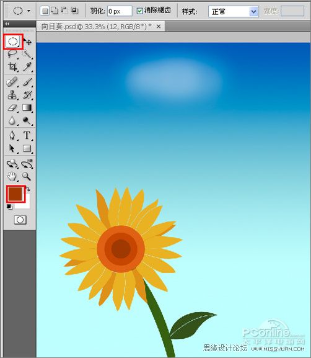Viewport: 311px width, 358px height.
Task: Toggle Quick Mask mode
Action: 20,220
